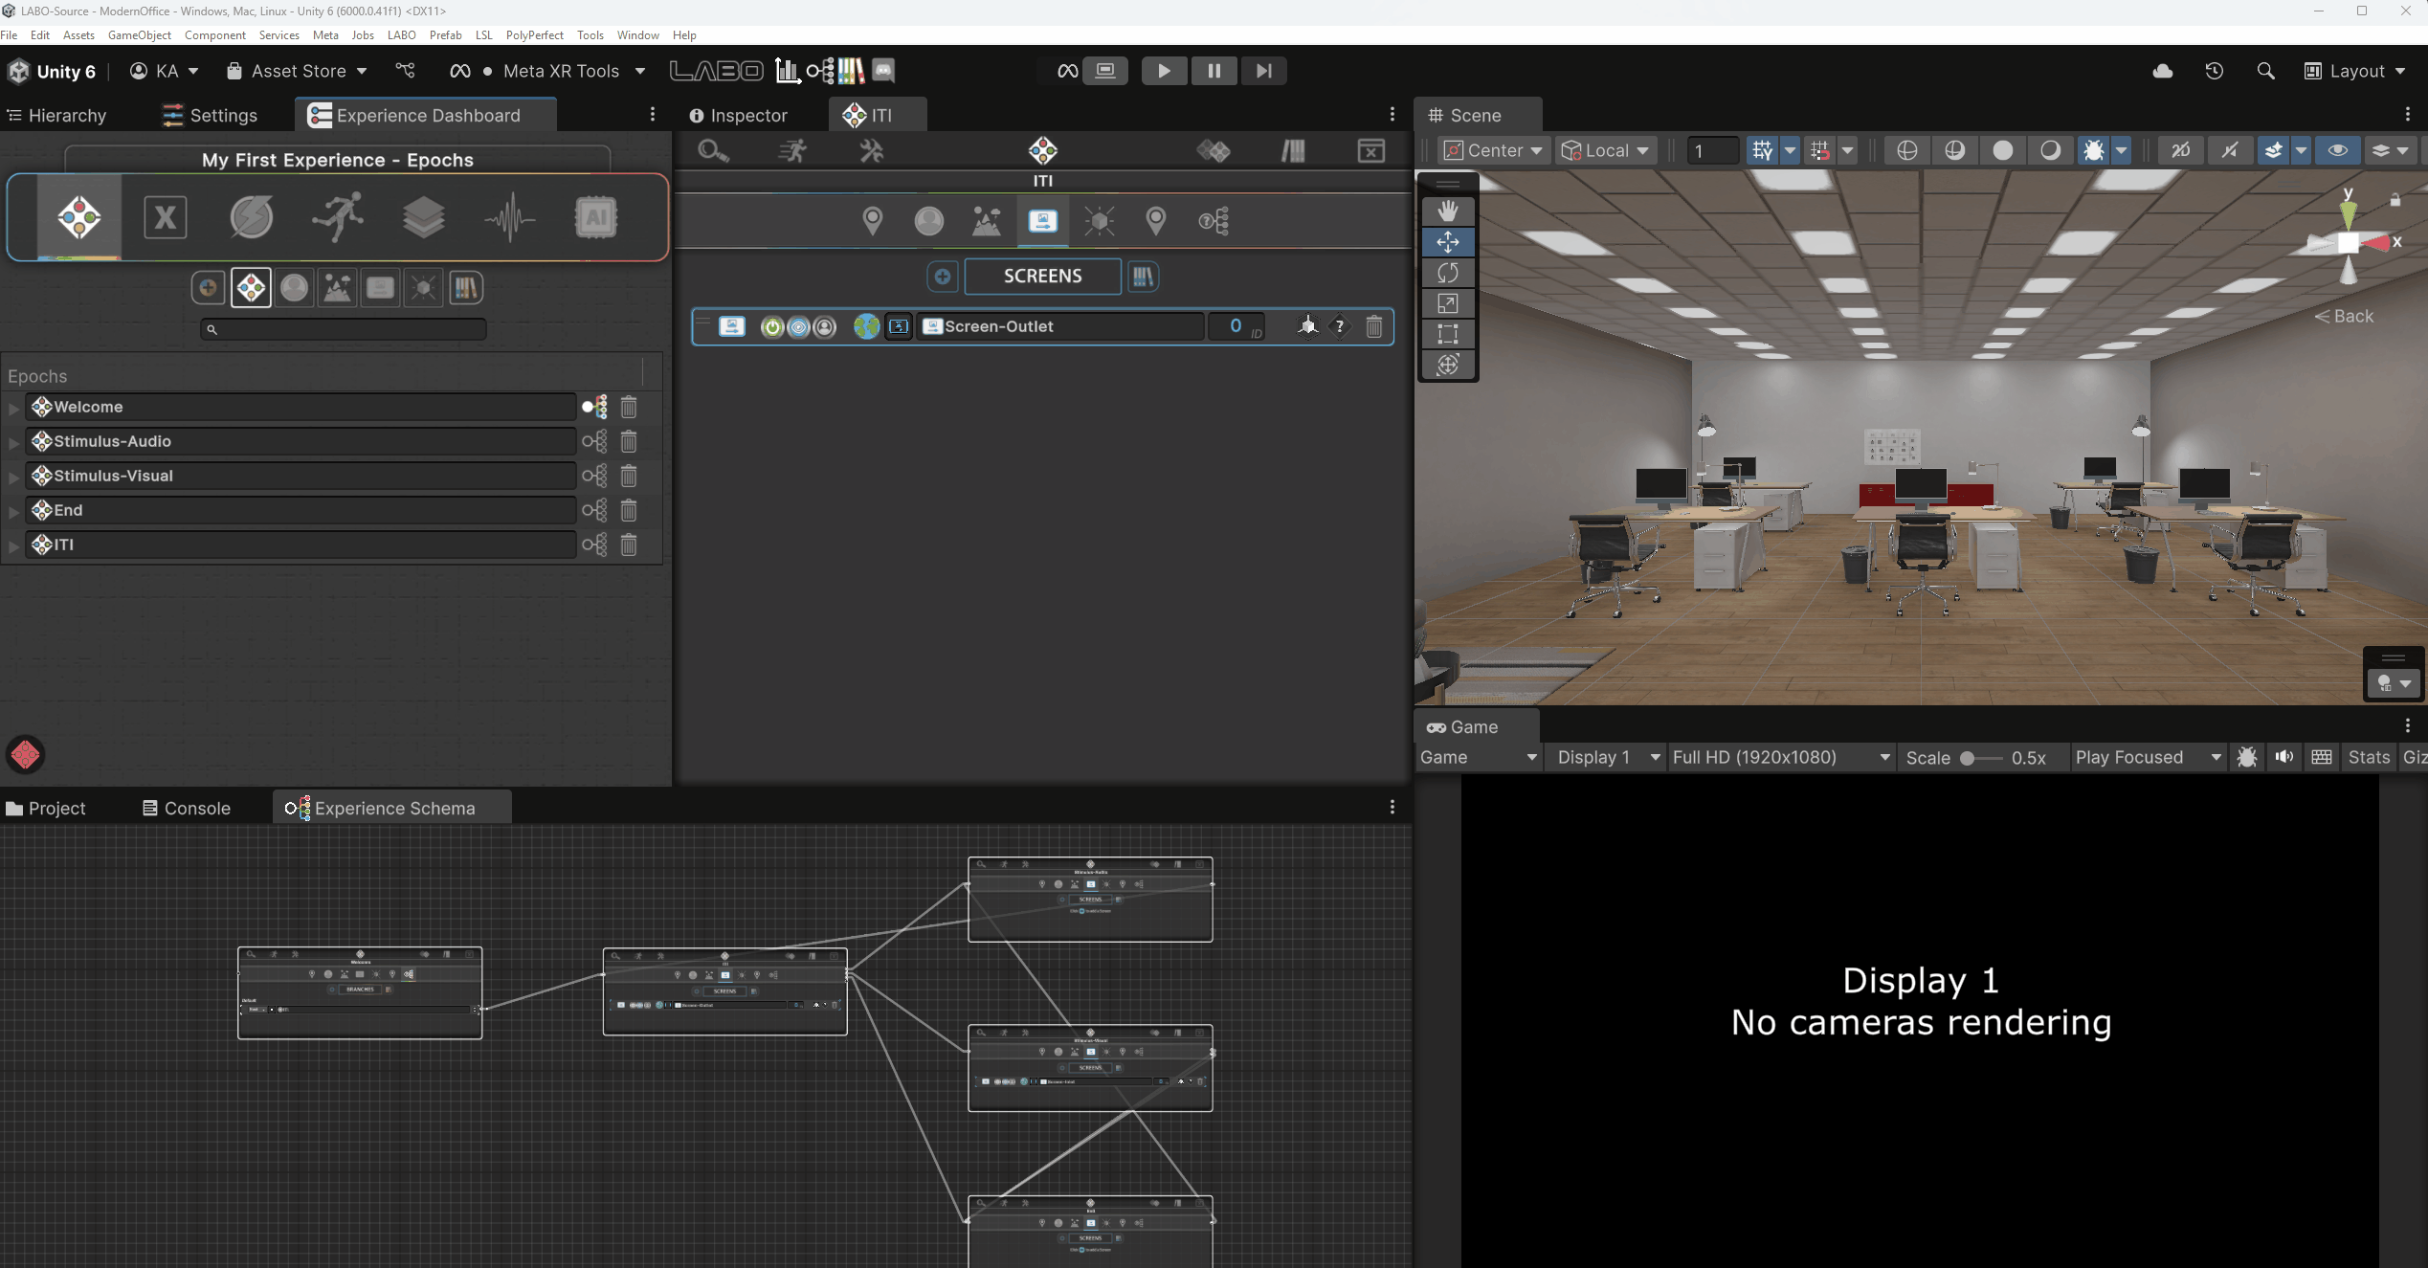Select the Hand view tool in Scene
Screen dimensions: 2428x1268
click(1447, 211)
